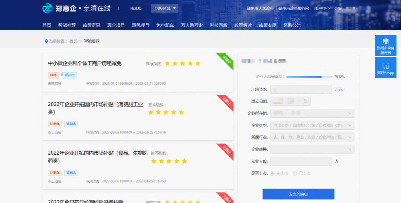Click the calendar icon in 成立日期 field
Screen dimensions: 401x203
306,101
